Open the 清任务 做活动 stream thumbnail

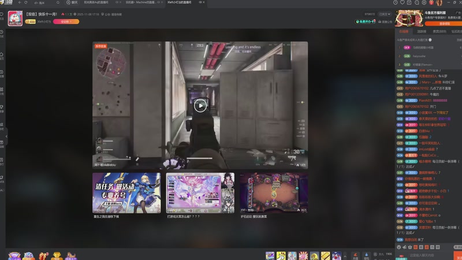[x=126, y=193]
